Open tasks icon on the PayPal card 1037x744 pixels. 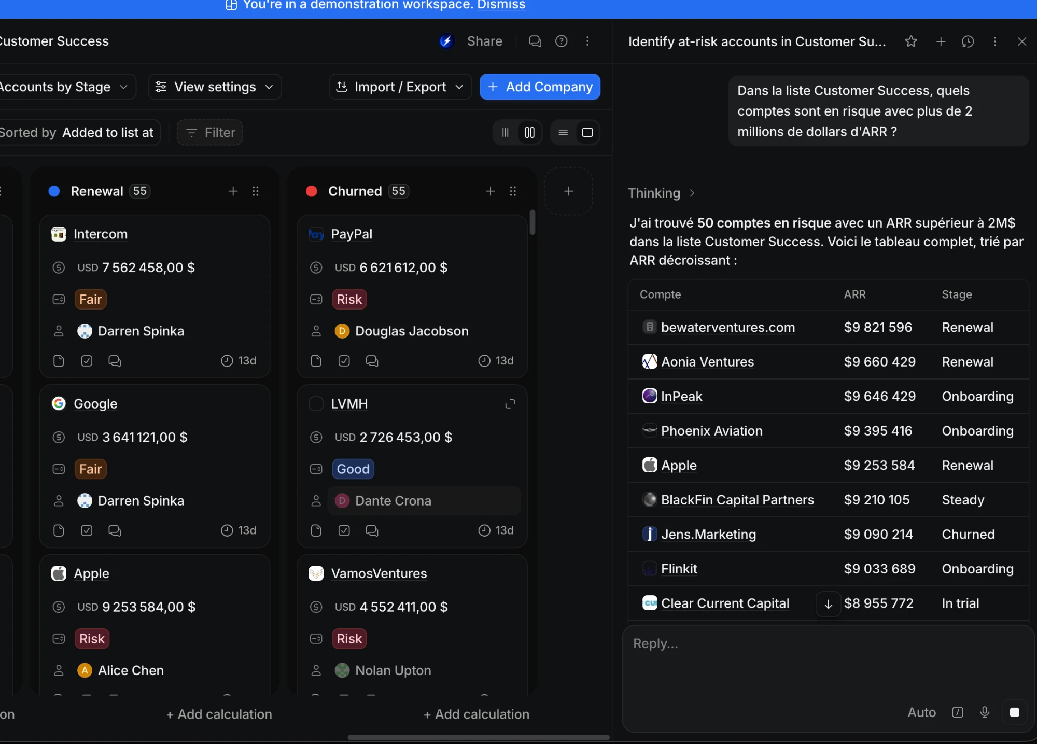344,361
